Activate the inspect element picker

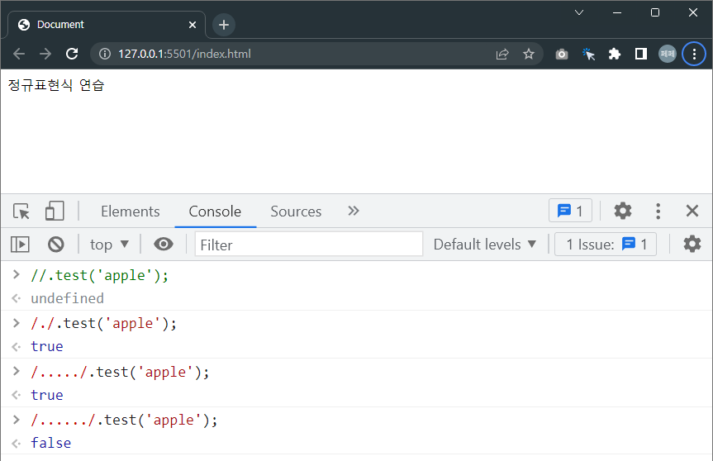pos(21,211)
